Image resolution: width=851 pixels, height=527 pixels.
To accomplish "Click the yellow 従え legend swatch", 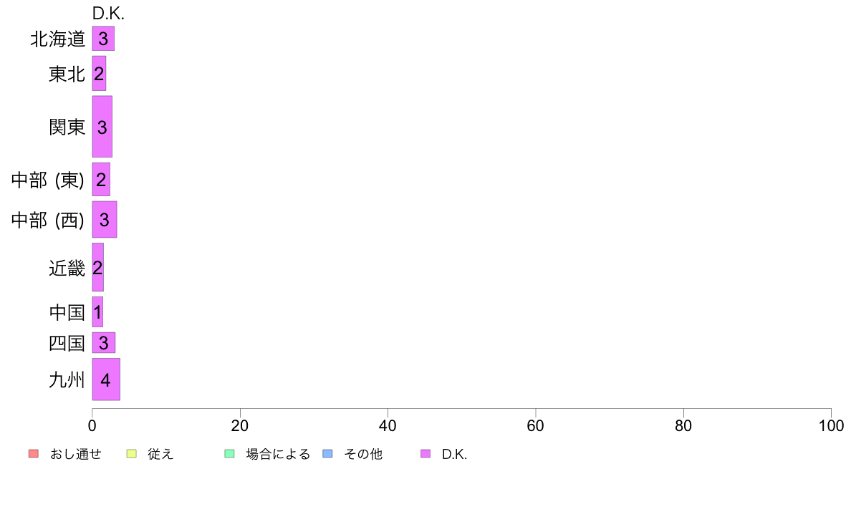I will [131, 454].
